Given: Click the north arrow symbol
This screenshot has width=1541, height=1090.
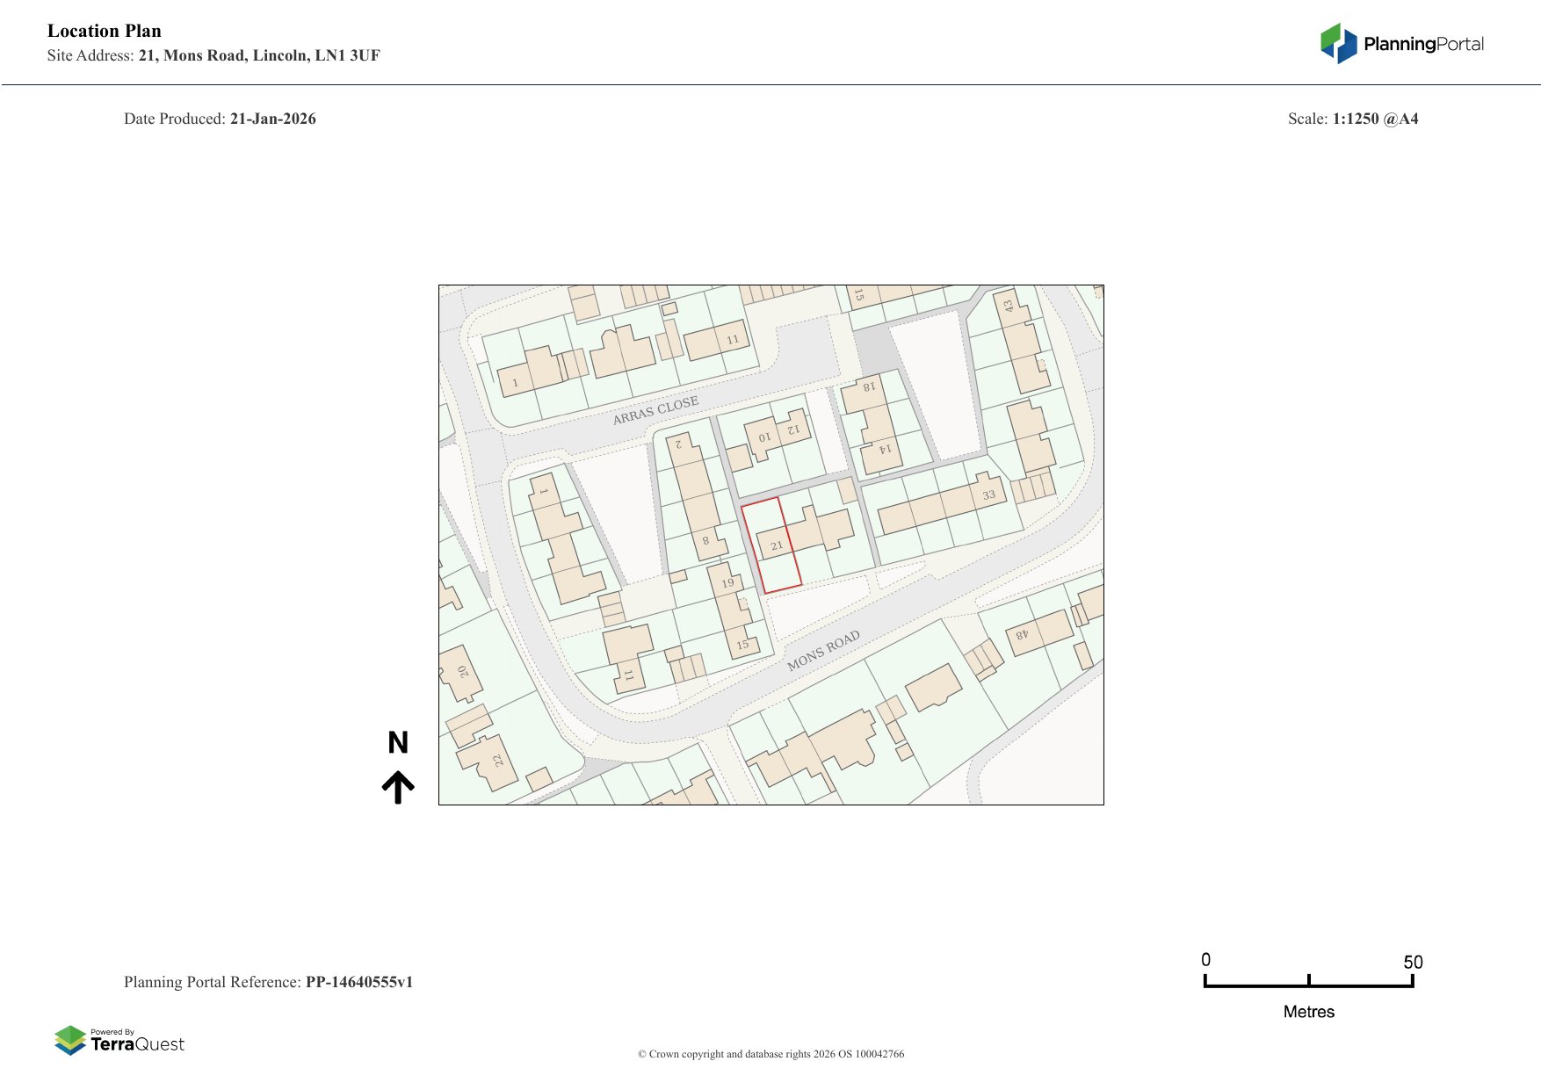Looking at the screenshot, I should [x=398, y=787].
